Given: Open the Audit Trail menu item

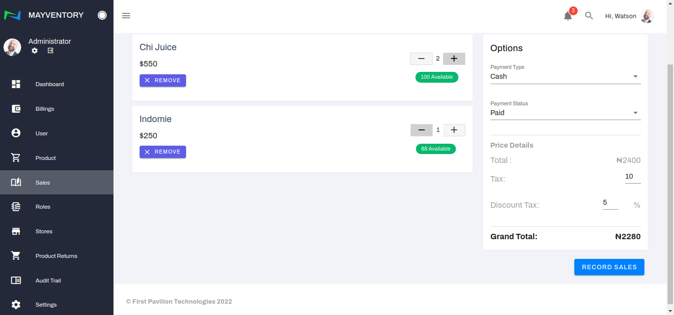Looking at the screenshot, I should pos(48,281).
